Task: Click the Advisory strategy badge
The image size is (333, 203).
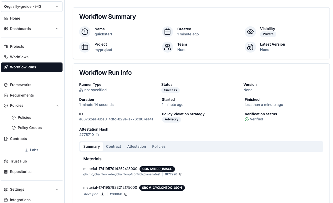Action: pos(171,119)
